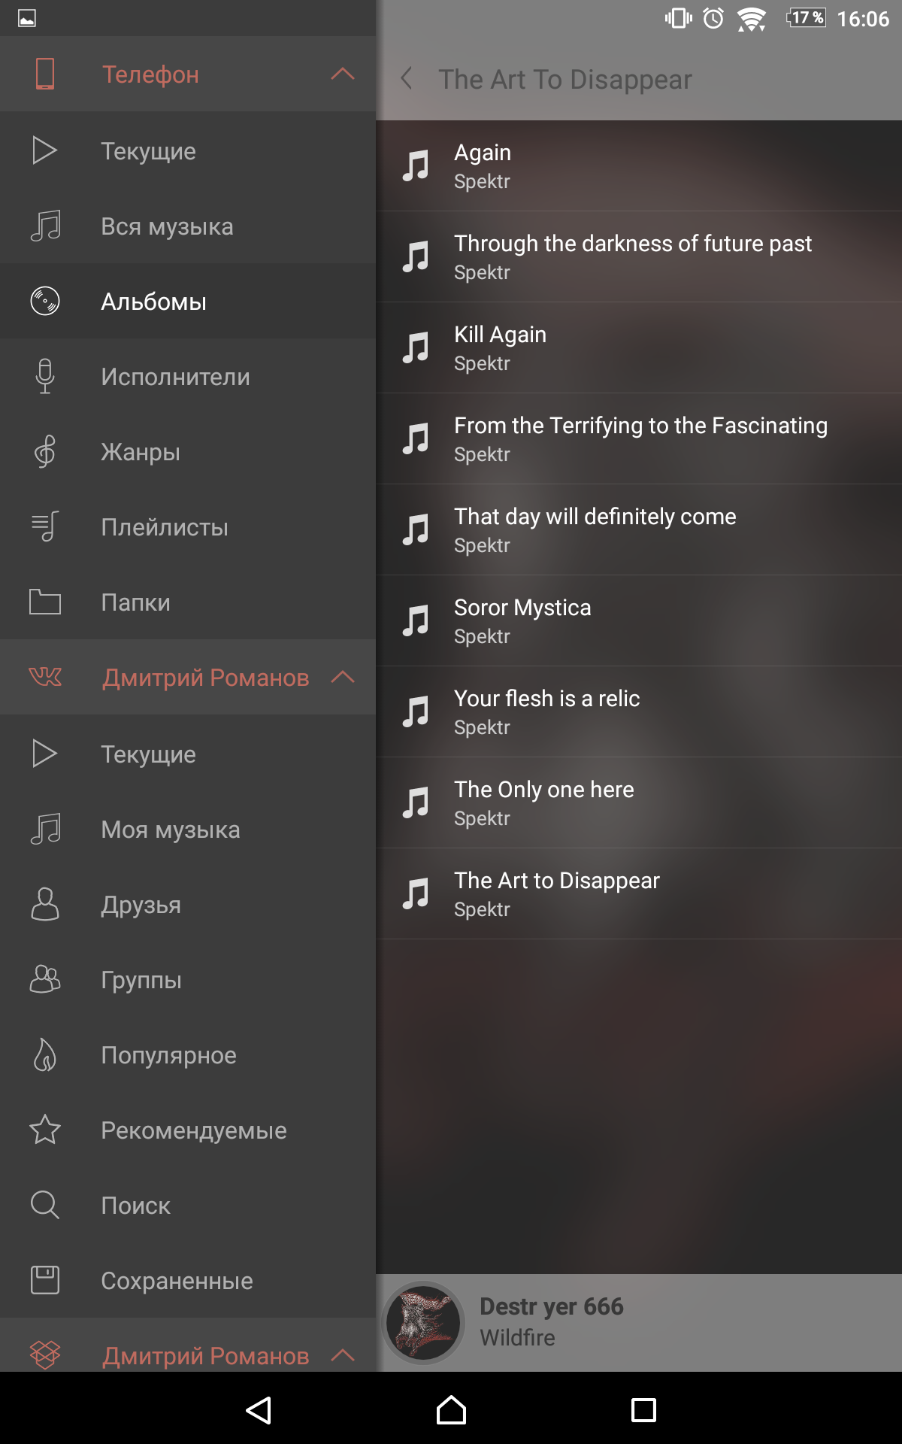Open Моя музыка in VK section
Image resolution: width=902 pixels, height=1444 pixels.
point(188,829)
